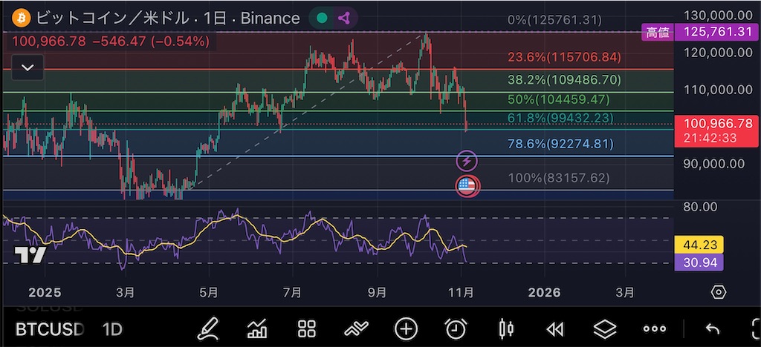This screenshot has height=347, width=761.
Task: Tap the purple lightning event marker
Action: (467, 161)
